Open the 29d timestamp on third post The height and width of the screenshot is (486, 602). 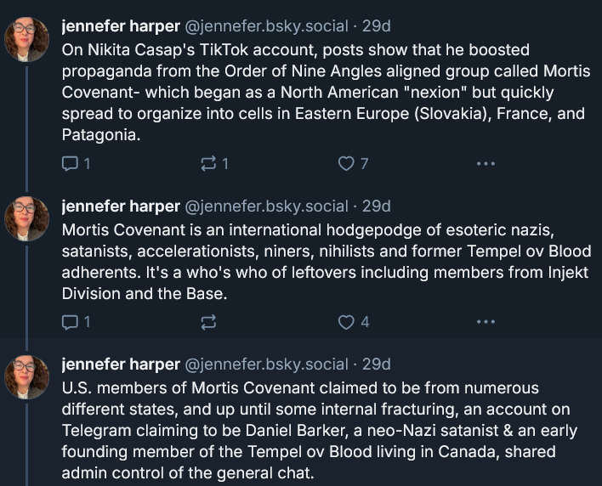click(377, 364)
